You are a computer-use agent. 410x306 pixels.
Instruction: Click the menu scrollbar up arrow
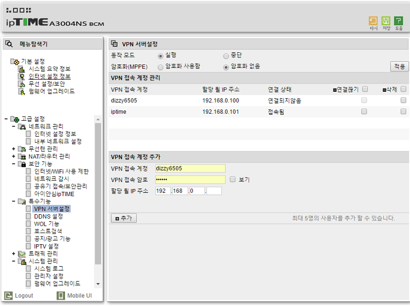pos(98,120)
